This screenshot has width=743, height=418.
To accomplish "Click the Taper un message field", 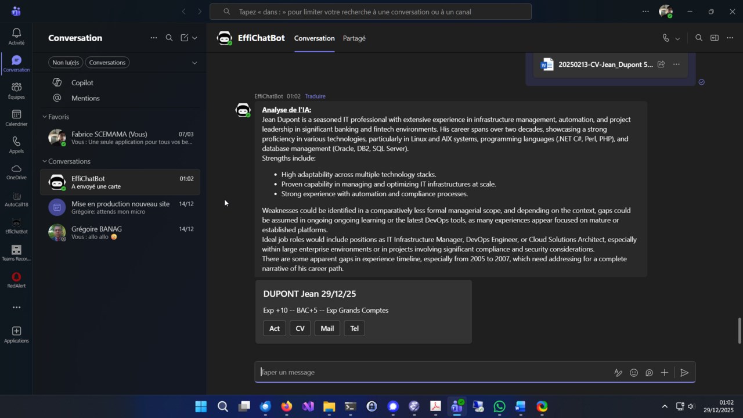I will click(x=432, y=373).
